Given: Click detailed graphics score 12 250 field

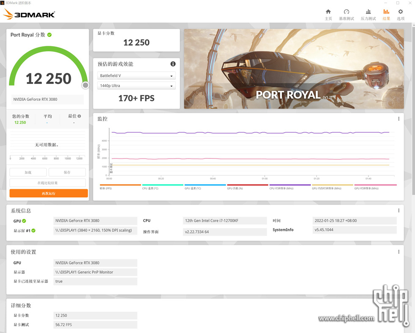Looking at the screenshot, I should 95,316.
